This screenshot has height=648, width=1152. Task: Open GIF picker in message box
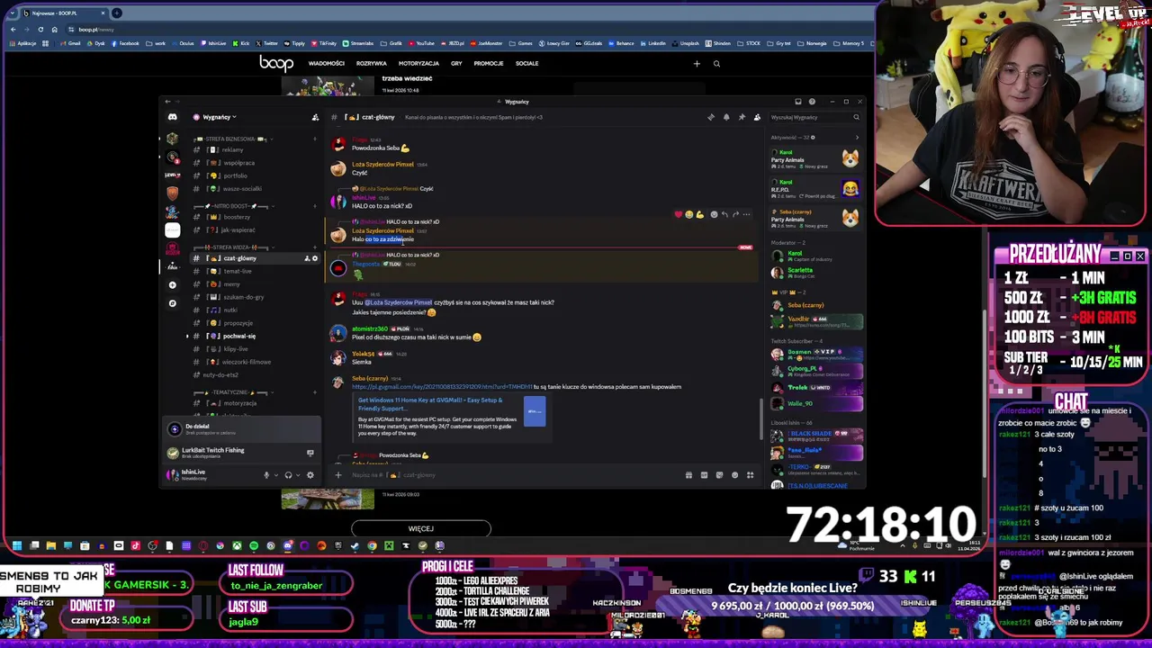[704, 475]
